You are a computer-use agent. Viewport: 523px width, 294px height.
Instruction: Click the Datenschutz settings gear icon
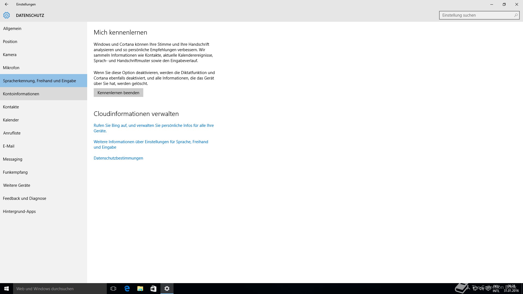pos(7,15)
